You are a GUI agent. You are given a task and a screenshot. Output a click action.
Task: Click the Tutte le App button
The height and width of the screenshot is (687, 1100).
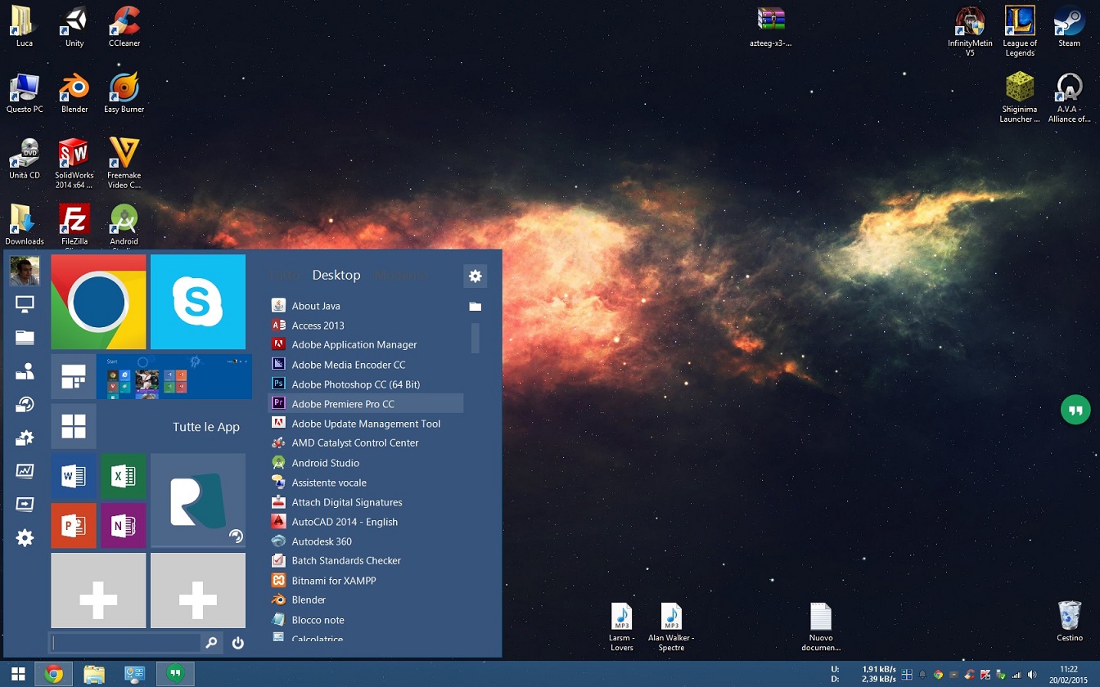[205, 427]
